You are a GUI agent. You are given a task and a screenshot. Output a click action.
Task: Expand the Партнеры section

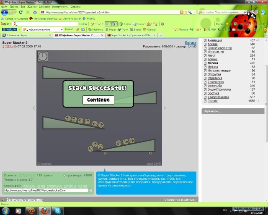pos(211,111)
